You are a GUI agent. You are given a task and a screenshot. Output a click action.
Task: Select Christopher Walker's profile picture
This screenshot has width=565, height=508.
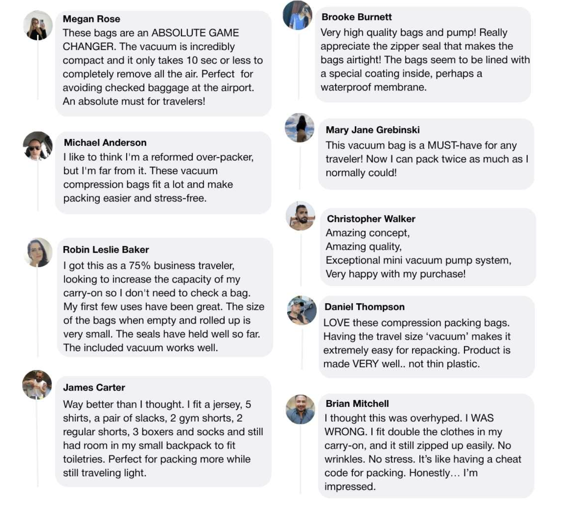coord(301,216)
